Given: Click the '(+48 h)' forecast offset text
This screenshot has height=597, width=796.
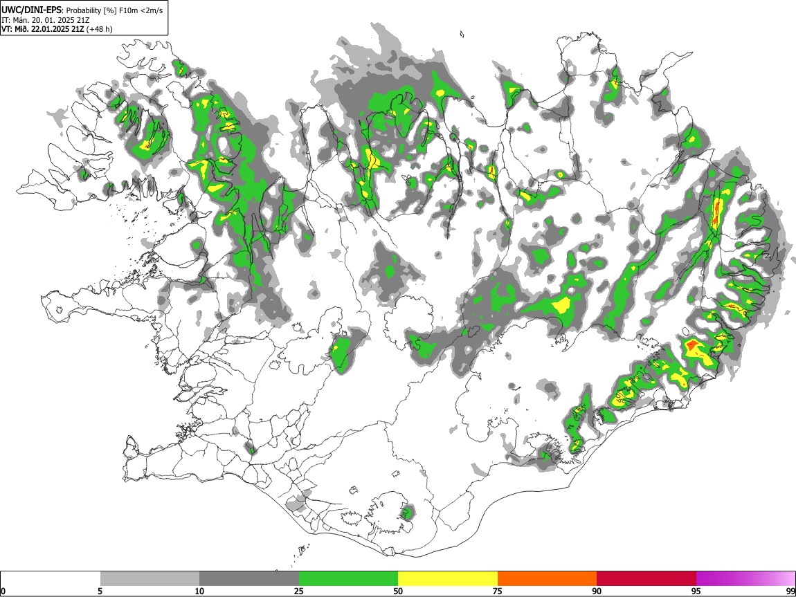Looking at the screenshot, I should point(100,29).
